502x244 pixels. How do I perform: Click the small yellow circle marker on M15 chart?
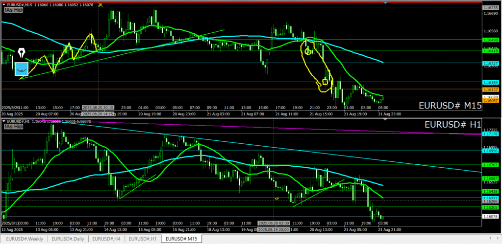click(308, 51)
